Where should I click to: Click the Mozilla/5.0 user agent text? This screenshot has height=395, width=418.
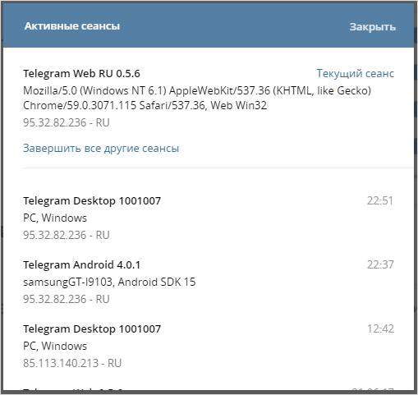[197, 98]
